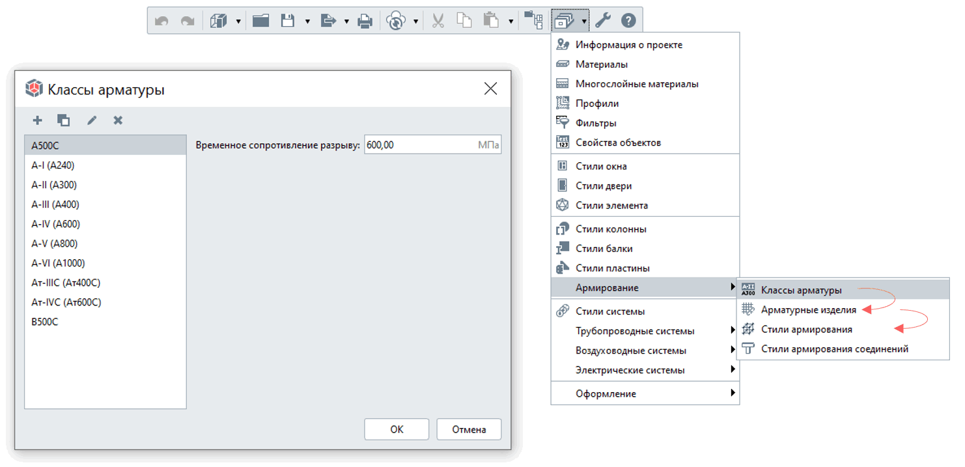Select A-III (A400) in class list
Screen dimensions: 965x467
tap(55, 205)
